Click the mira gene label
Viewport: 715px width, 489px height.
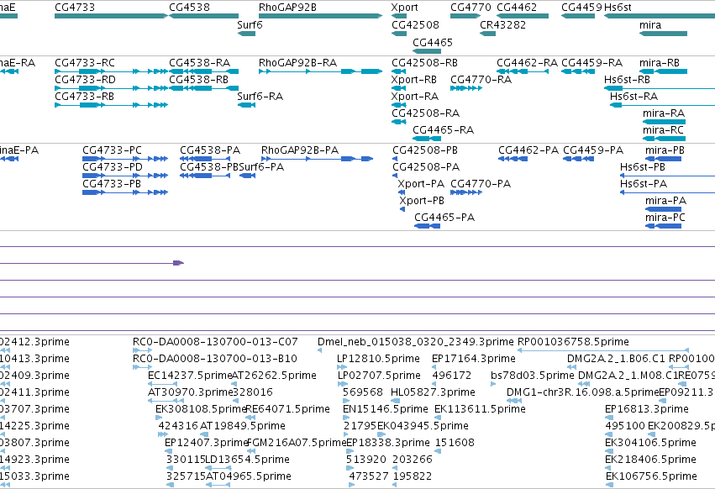coord(650,24)
